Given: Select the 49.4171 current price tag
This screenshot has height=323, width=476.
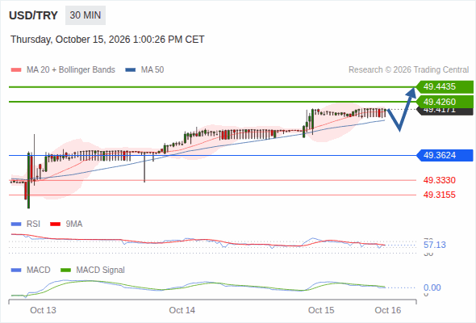Looking at the screenshot, I should click(x=445, y=111).
